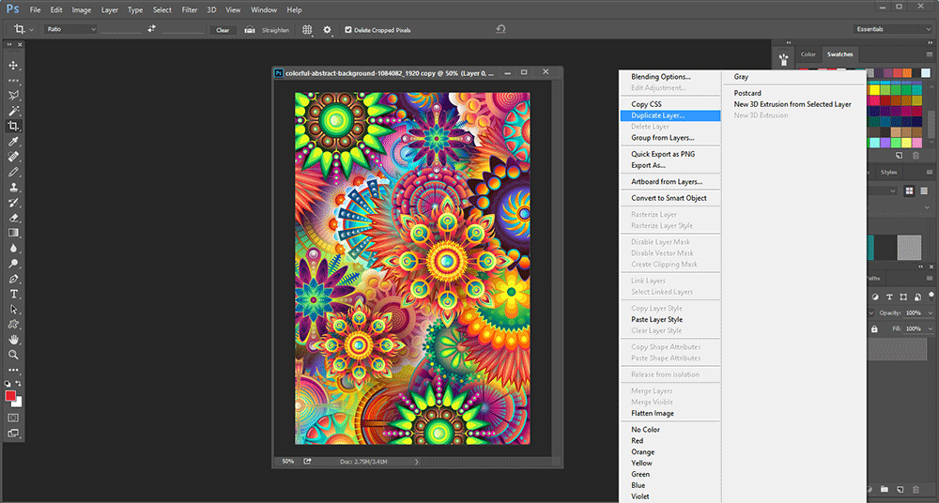Click the red foreground color swatch
This screenshot has width=939, height=503.
(x=10, y=396)
